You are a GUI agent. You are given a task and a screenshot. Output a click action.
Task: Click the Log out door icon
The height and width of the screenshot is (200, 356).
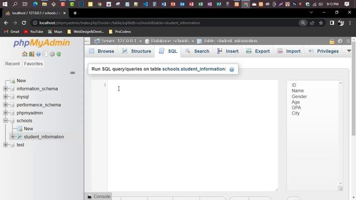click(32, 54)
